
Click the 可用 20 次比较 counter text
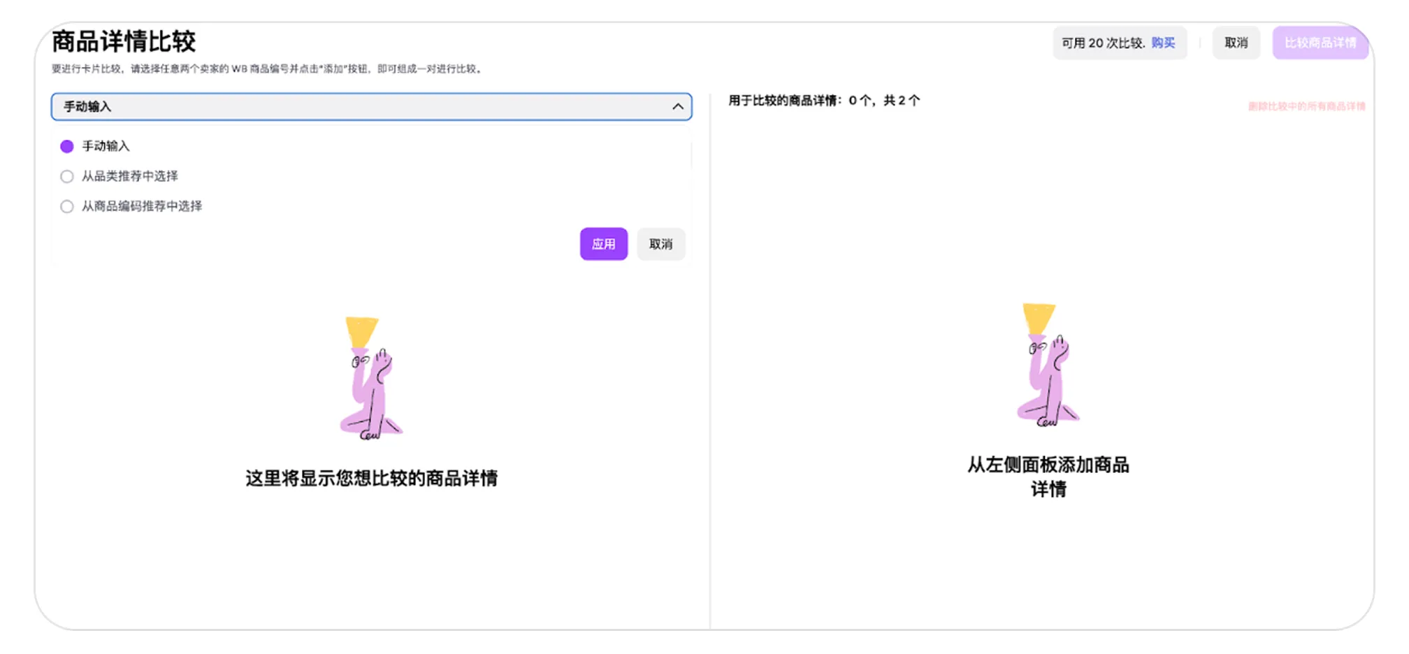1102,43
